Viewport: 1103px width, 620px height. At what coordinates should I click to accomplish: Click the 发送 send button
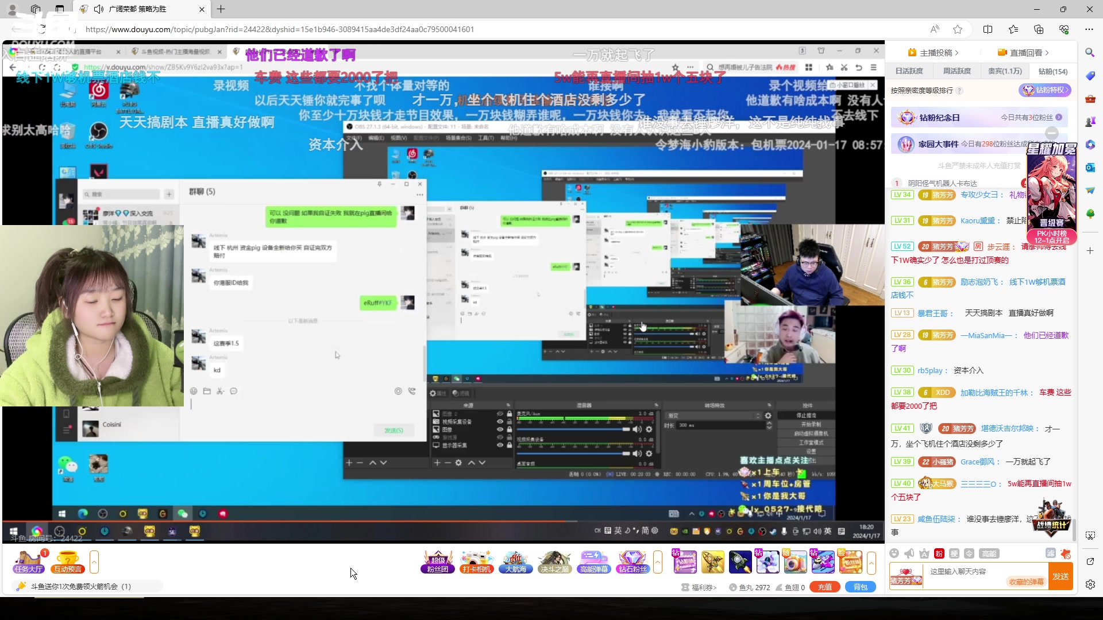pos(1060,576)
